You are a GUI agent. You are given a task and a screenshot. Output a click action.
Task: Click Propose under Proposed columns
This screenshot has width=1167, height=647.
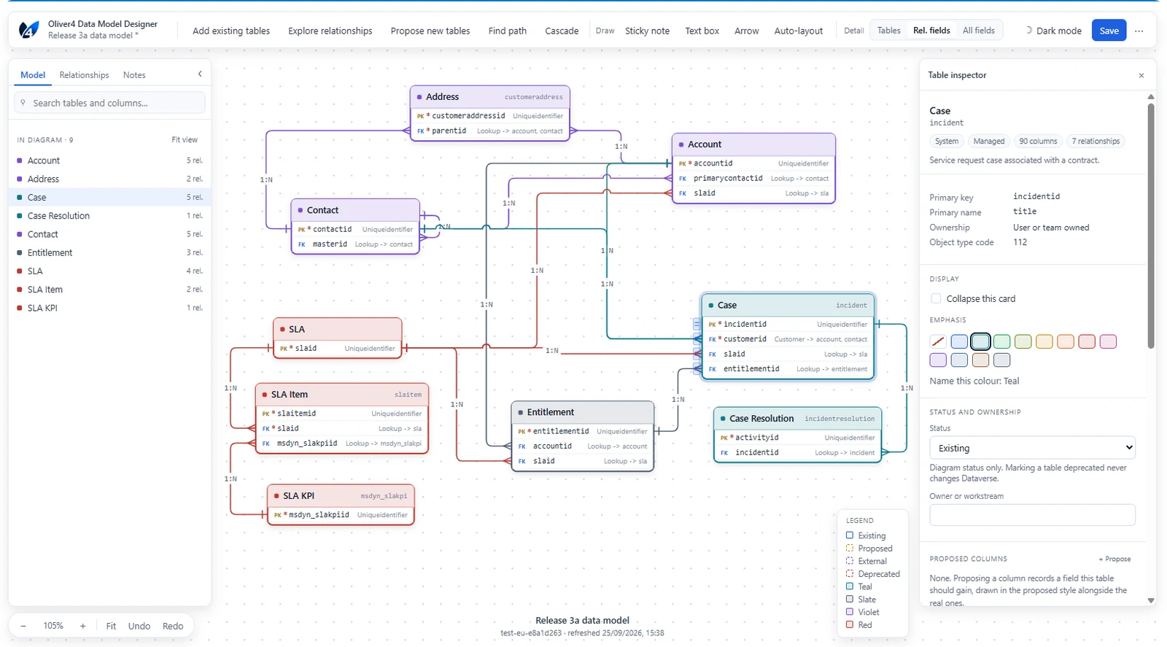coord(1114,559)
